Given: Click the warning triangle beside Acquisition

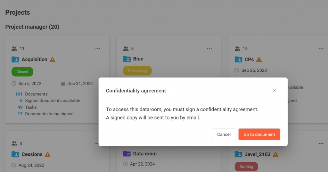Looking at the screenshot, I should pos(53,60).
